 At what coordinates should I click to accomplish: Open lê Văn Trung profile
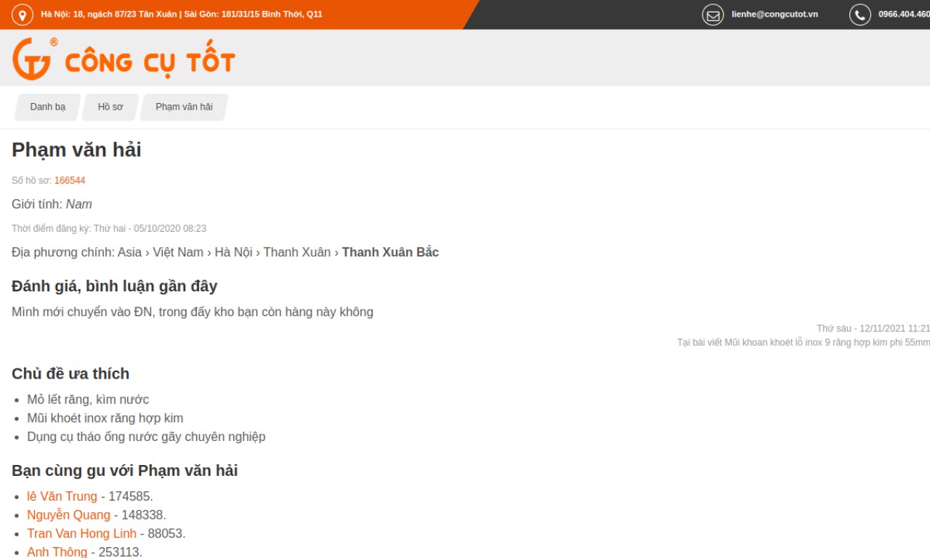pyautogui.click(x=62, y=496)
